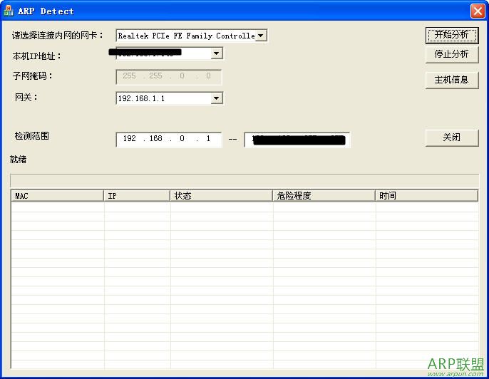Expand the Realtek network adapter dropdown
This screenshot has width=489, height=379.
pos(261,36)
